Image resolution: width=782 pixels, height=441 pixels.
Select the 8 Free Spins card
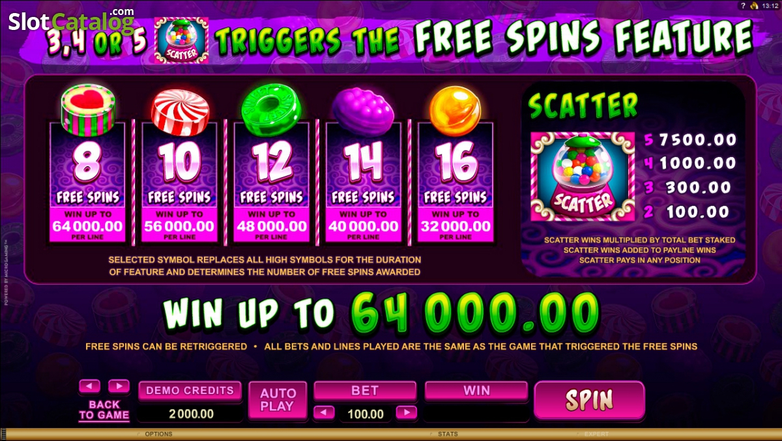pyautogui.click(x=87, y=182)
